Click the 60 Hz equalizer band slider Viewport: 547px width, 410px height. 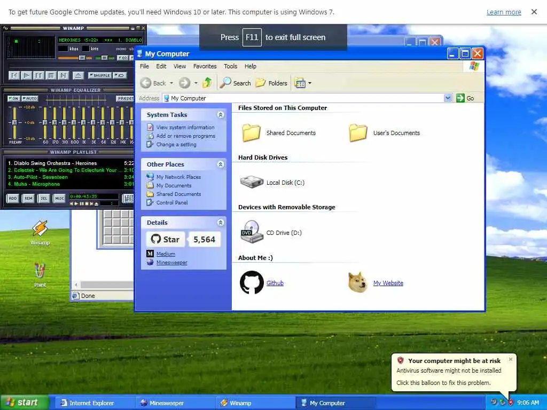[x=45, y=123]
